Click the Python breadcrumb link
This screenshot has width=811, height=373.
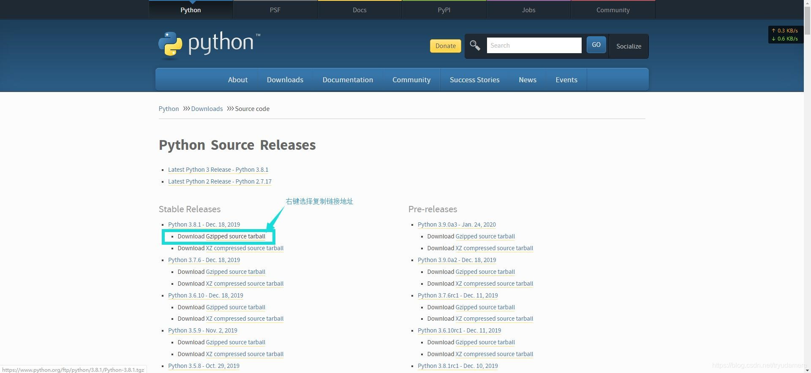[x=169, y=108]
